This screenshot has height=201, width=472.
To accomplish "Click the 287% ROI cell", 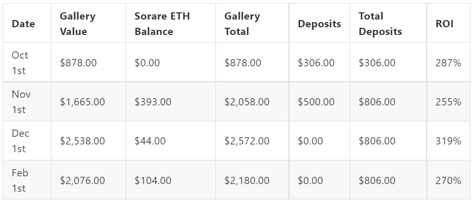I will [x=448, y=62].
